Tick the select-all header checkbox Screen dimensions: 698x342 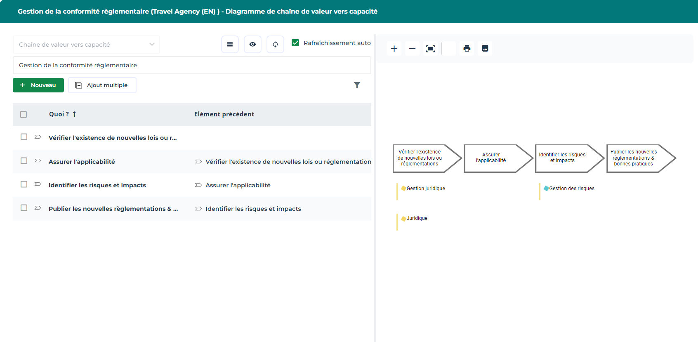tap(24, 114)
